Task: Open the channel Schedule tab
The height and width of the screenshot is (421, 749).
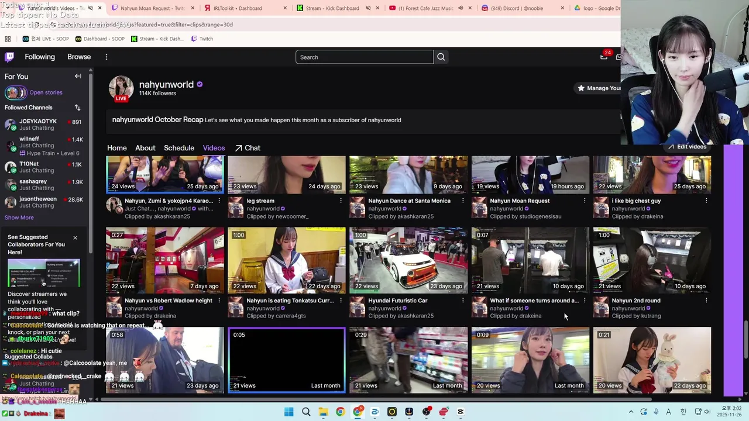Action: [179, 148]
